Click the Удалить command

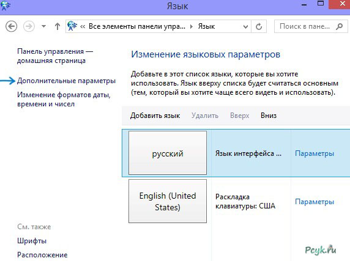[x=205, y=116]
